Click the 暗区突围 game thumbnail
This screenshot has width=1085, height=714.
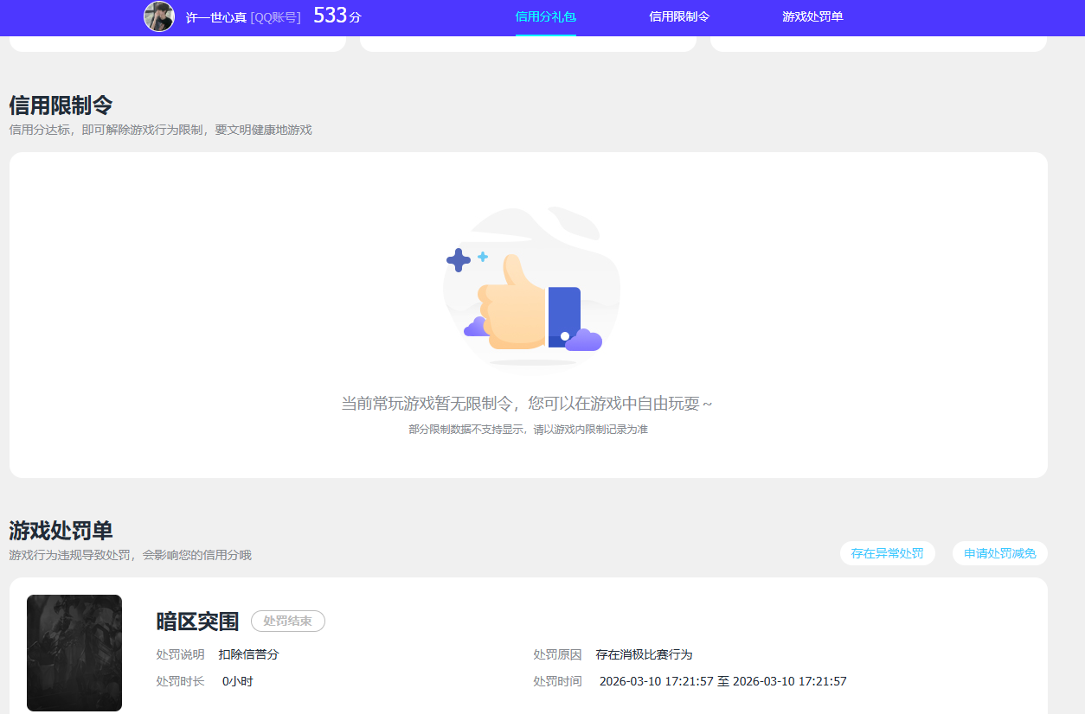point(74,653)
